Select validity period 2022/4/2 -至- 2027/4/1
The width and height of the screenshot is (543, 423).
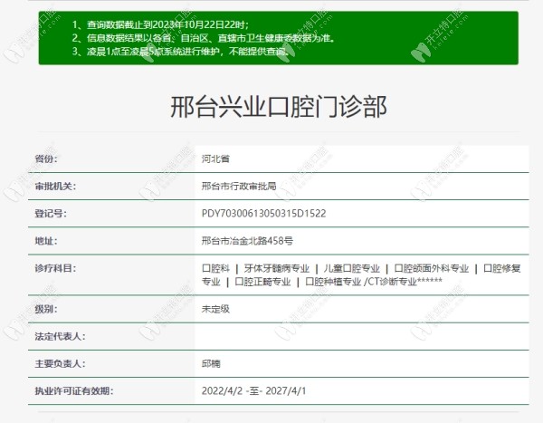click(x=253, y=391)
